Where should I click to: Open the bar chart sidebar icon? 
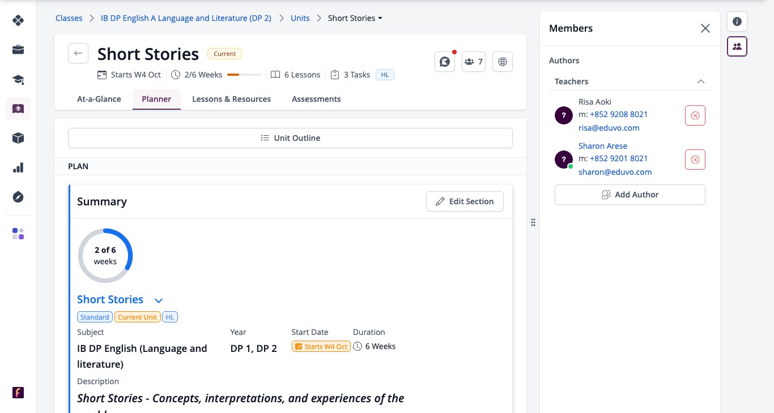point(18,167)
